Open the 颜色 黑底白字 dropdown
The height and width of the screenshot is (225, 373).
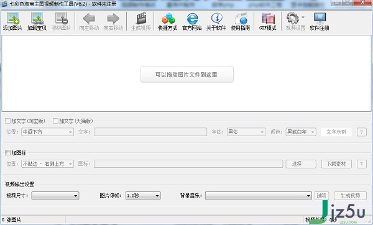coord(301,132)
